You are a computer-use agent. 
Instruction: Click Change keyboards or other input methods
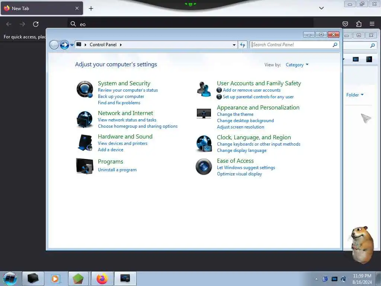click(x=259, y=144)
